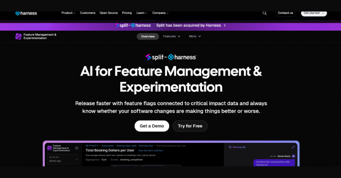Viewport: 341px width, 178px height.
Task: Click the Steven Davis name in the chat
Action: [284, 156]
